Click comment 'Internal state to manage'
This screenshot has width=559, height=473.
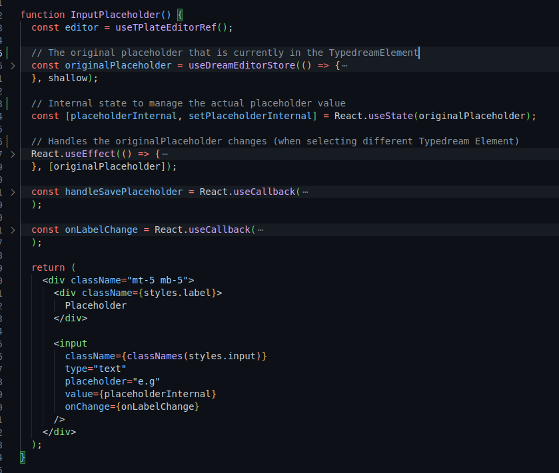(x=189, y=103)
